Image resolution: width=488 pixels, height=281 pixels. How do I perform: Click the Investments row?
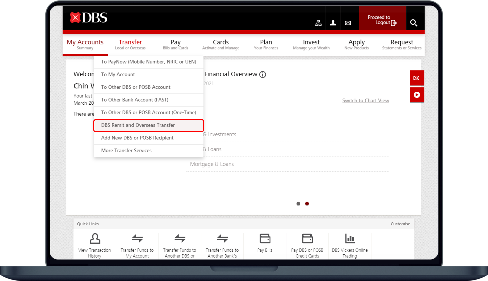296,134
